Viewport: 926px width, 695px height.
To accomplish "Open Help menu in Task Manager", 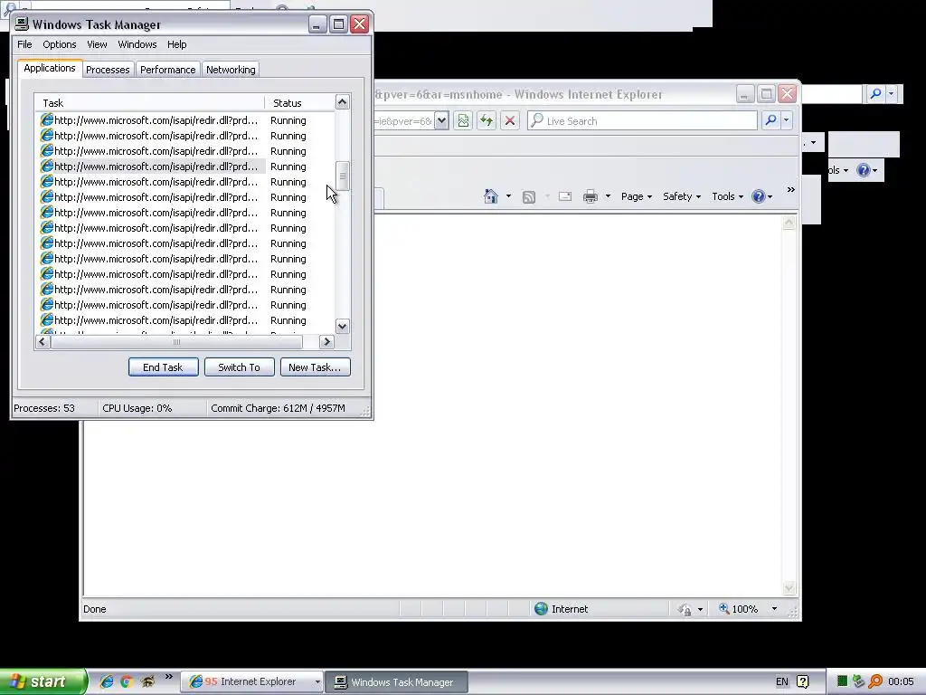I will coord(176,44).
